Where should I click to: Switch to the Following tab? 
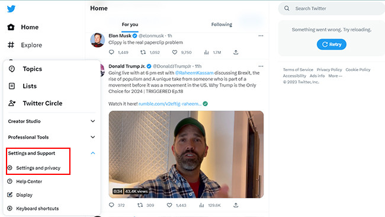pyautogui.click(x=222, y=24)
